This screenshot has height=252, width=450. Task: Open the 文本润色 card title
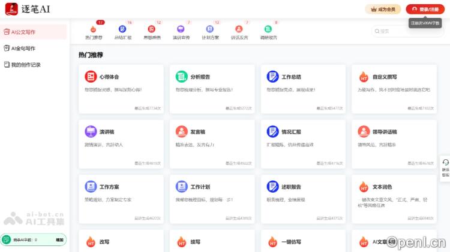tap(382, 187)
